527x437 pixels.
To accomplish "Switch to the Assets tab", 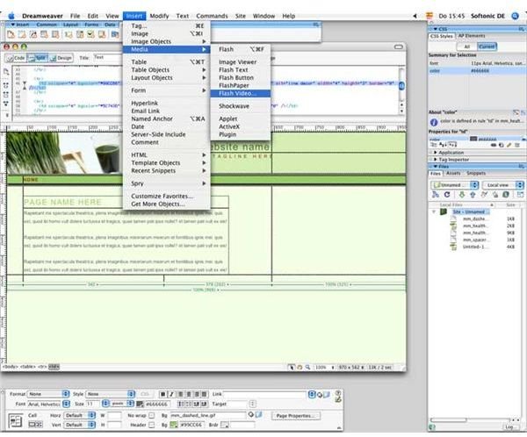I will pyautogui.click(x=453, y=174).
